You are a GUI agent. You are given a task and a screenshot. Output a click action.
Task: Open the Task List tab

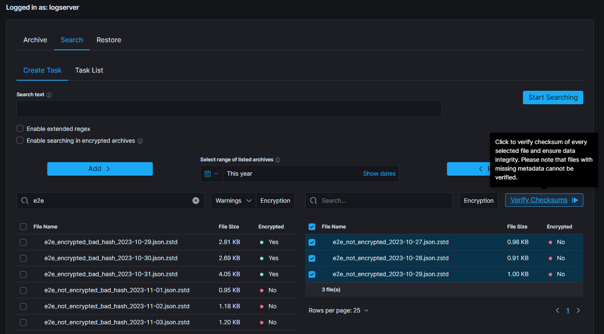tap(89, 71)
